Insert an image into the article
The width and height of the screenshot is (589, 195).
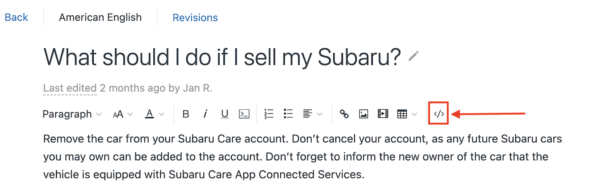pyautogui.click(x=363, y=114)
